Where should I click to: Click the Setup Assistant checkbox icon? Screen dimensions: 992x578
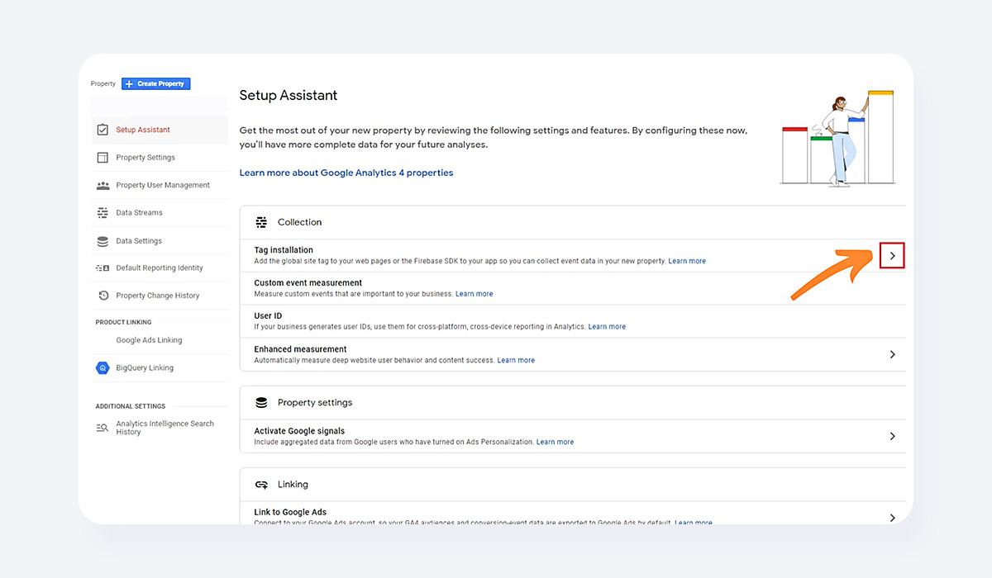click(103, 130)
